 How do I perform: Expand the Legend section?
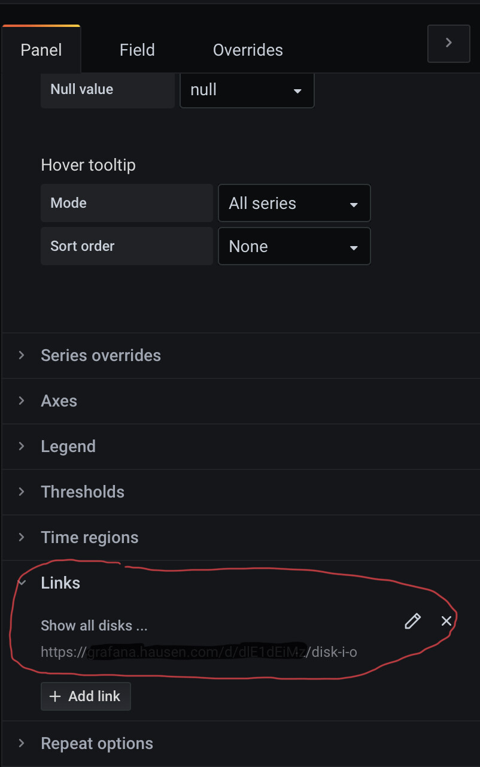tap(240, 447)
